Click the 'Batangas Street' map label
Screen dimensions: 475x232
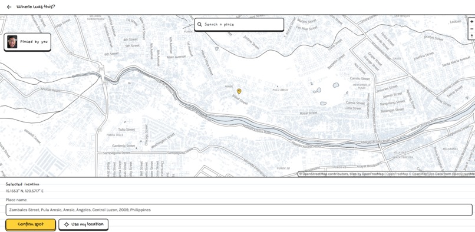pyautogui.click(x=392, y=111)
